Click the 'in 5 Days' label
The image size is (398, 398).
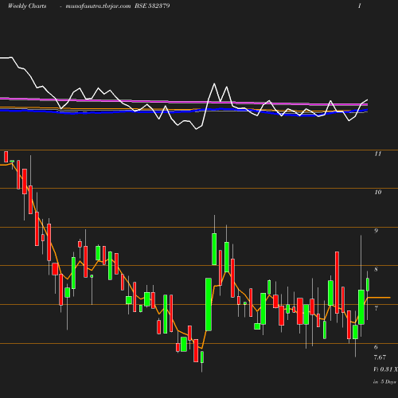(x=384, y=382)
